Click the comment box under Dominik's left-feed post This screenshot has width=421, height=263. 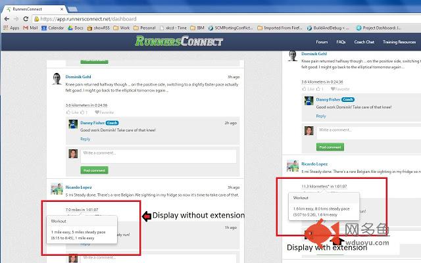click(x=159, y=156)
